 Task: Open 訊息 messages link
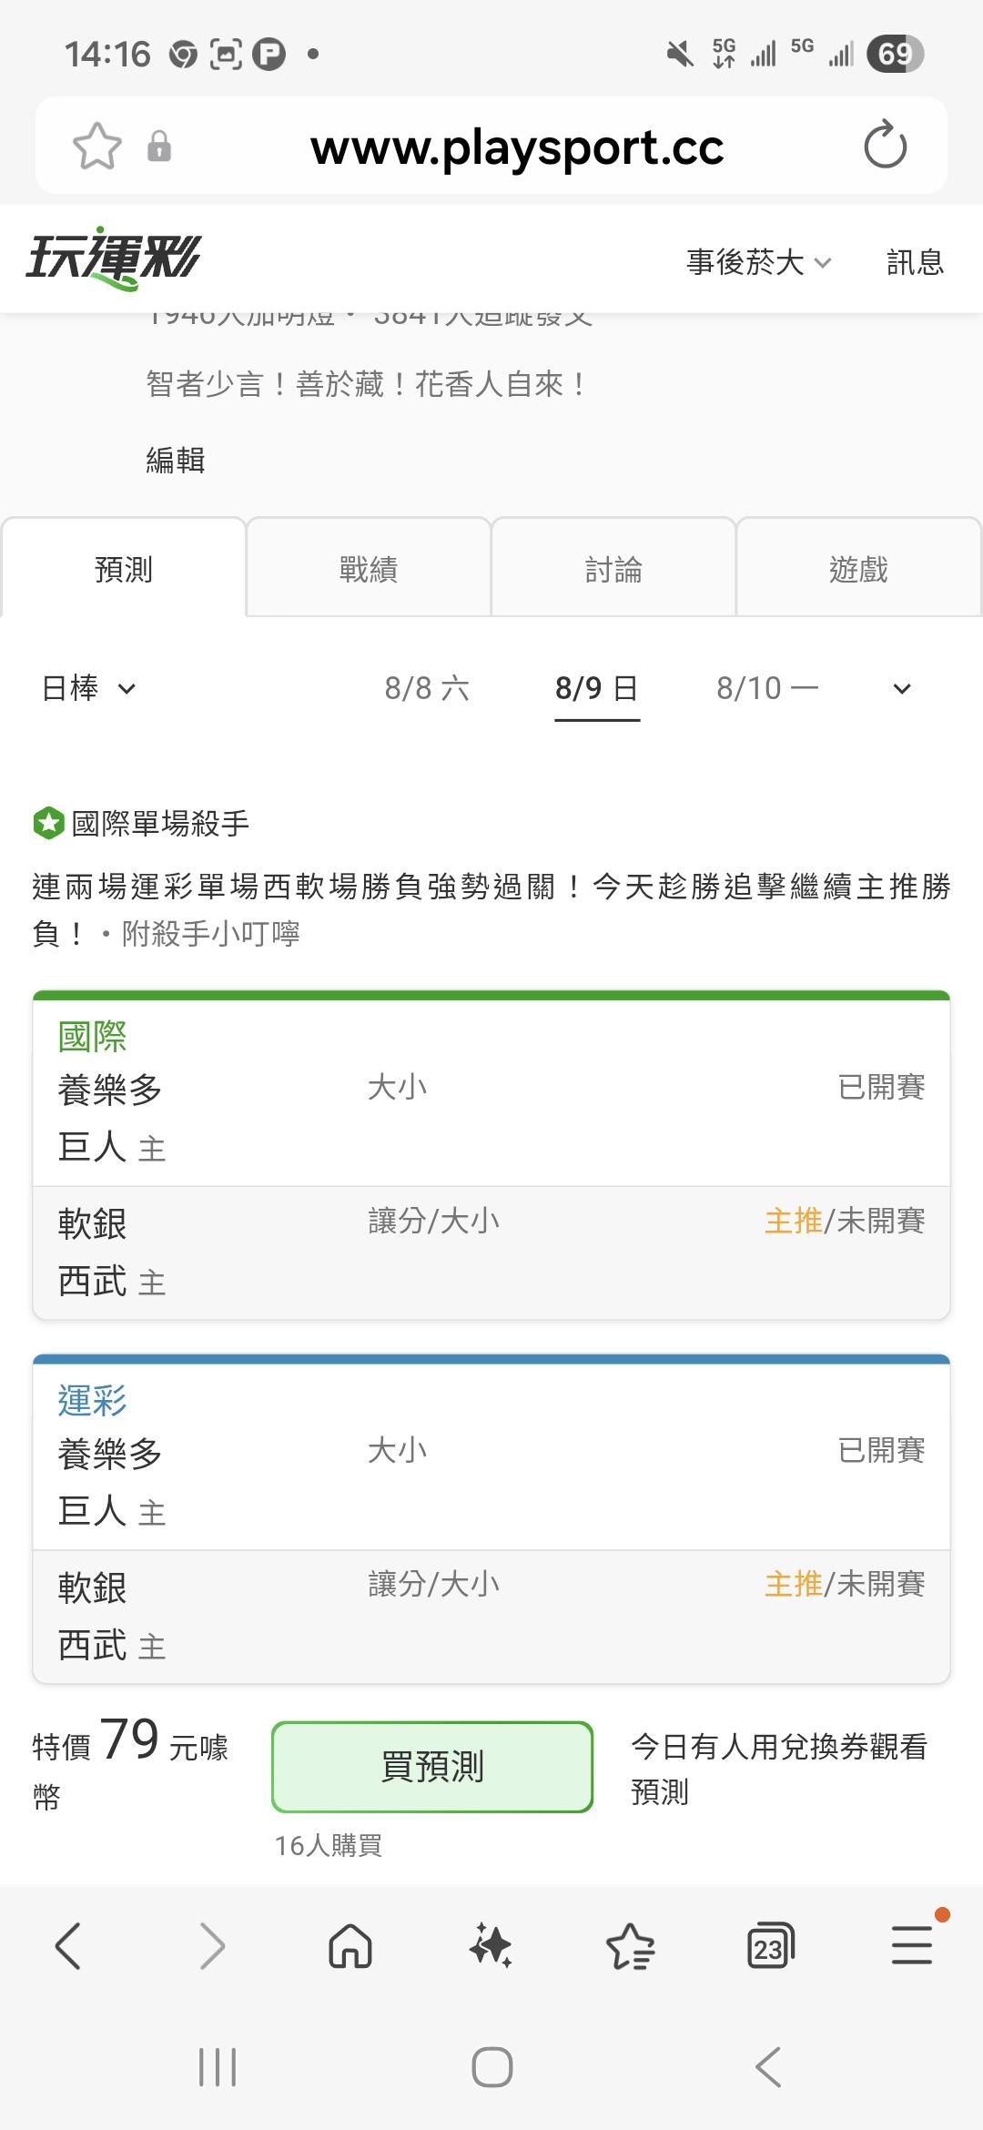click(915, 262)
